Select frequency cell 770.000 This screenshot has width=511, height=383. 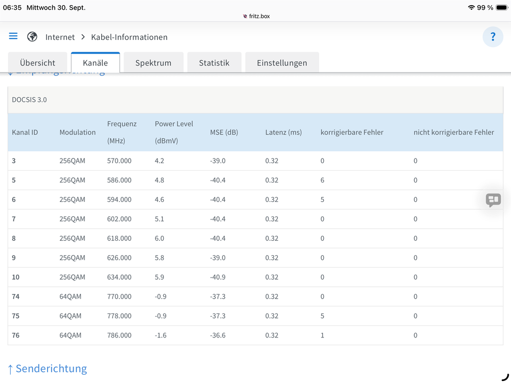coord(119,297)
